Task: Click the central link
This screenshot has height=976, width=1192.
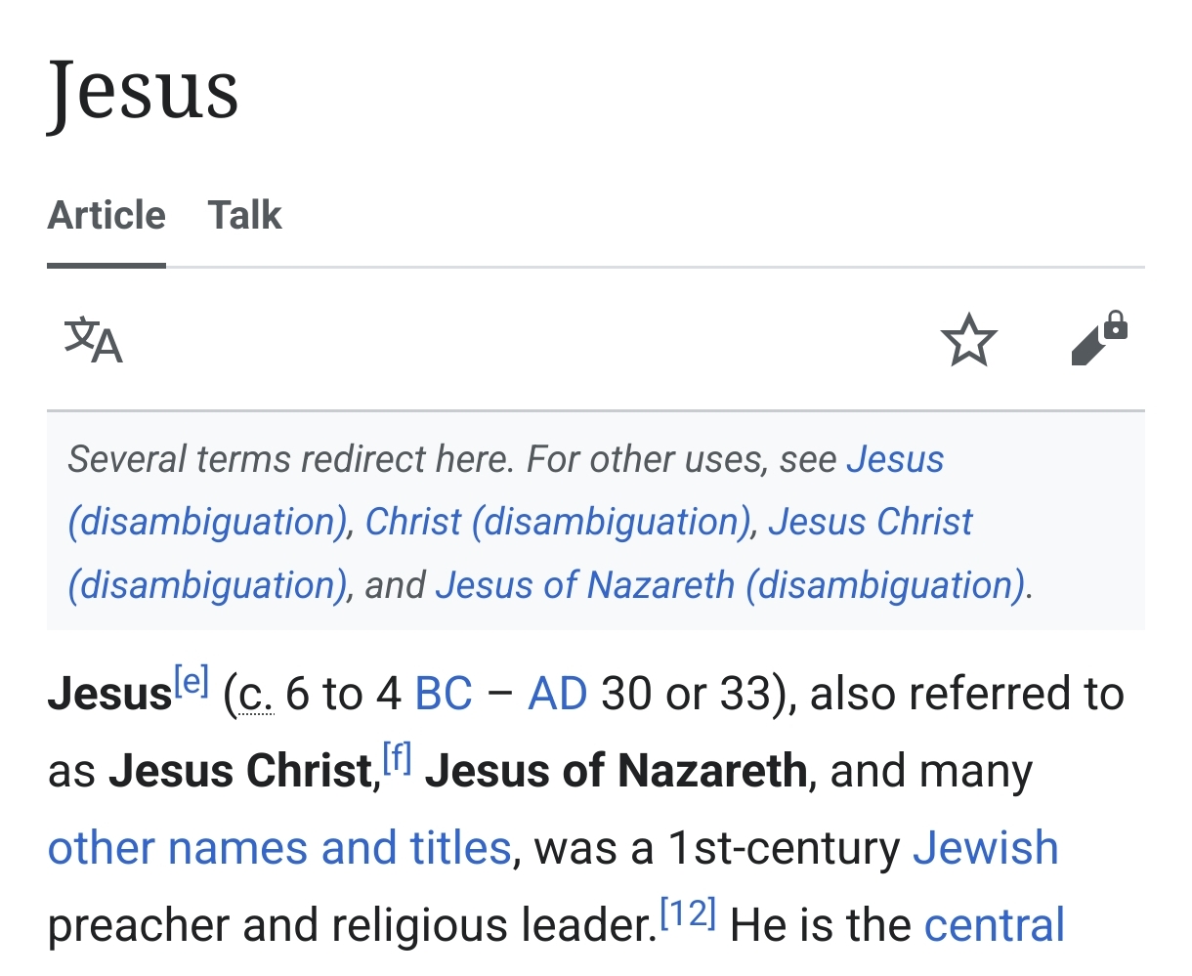Action: [x=995, y=925]
